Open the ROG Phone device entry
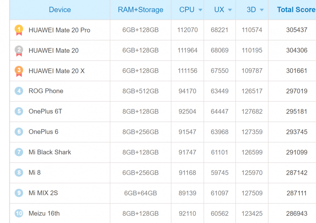The height and width of the screenshot is (223, 316). click(46, 91)
